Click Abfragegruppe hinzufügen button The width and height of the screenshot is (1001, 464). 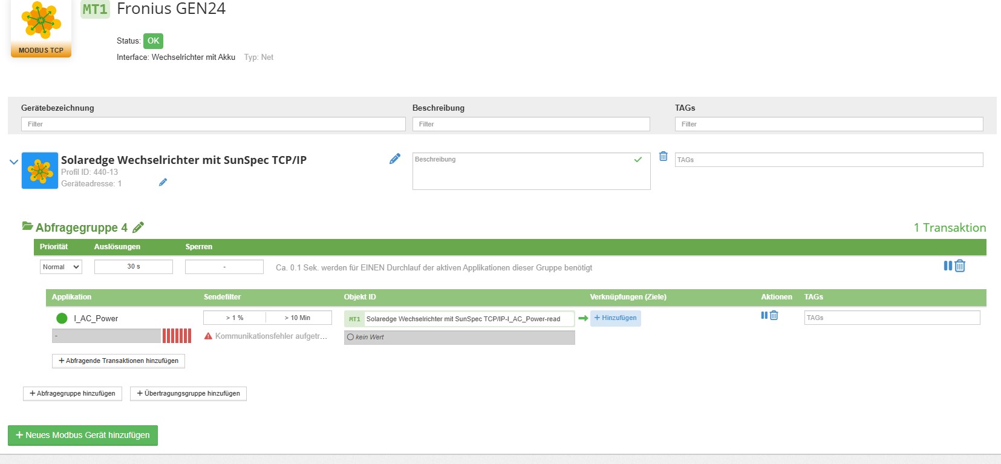pyautogui.click(x=73, y=393)
